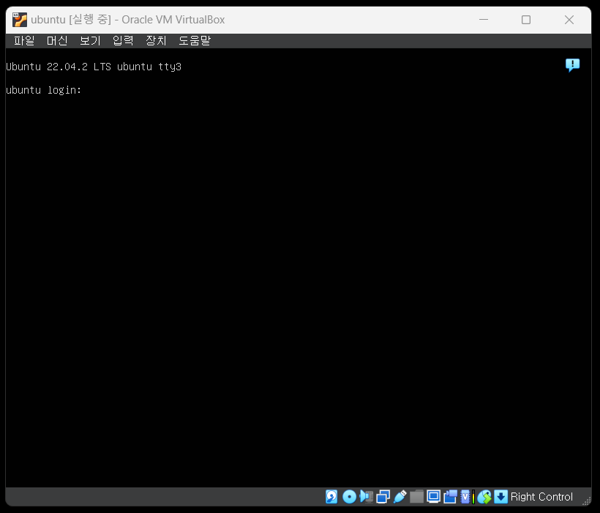This screenshot has height=513, width=600.
Task: Open the 파일 menu
Action: click(x=24, y=40)
